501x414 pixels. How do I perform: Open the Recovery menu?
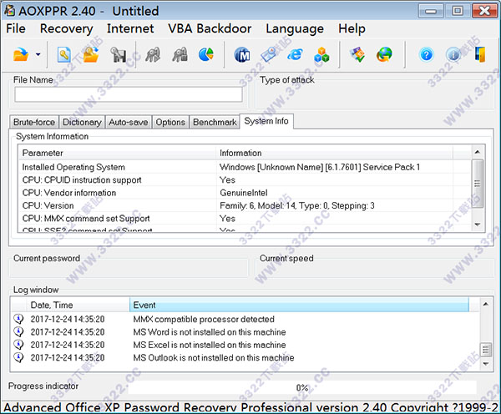point(66,28)
